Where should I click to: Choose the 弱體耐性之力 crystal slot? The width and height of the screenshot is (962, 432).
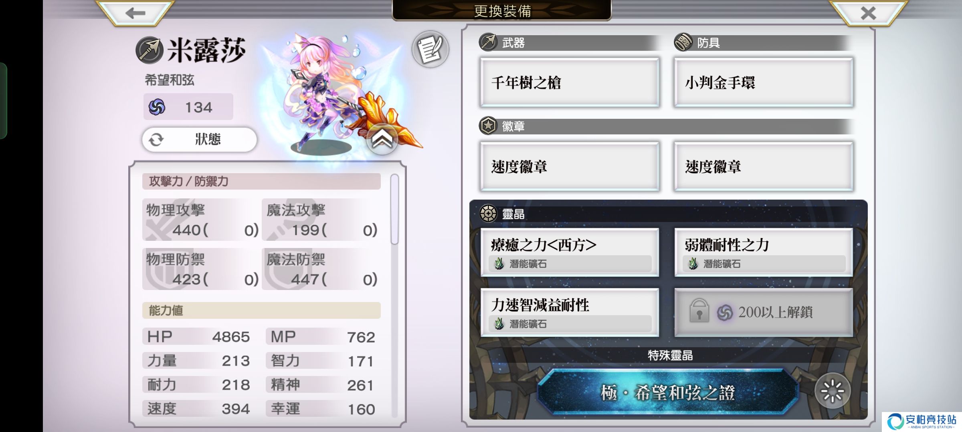[764, 252]
